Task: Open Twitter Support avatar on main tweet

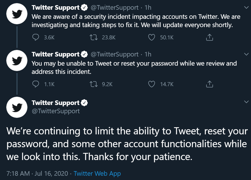Action: (17, 107)
